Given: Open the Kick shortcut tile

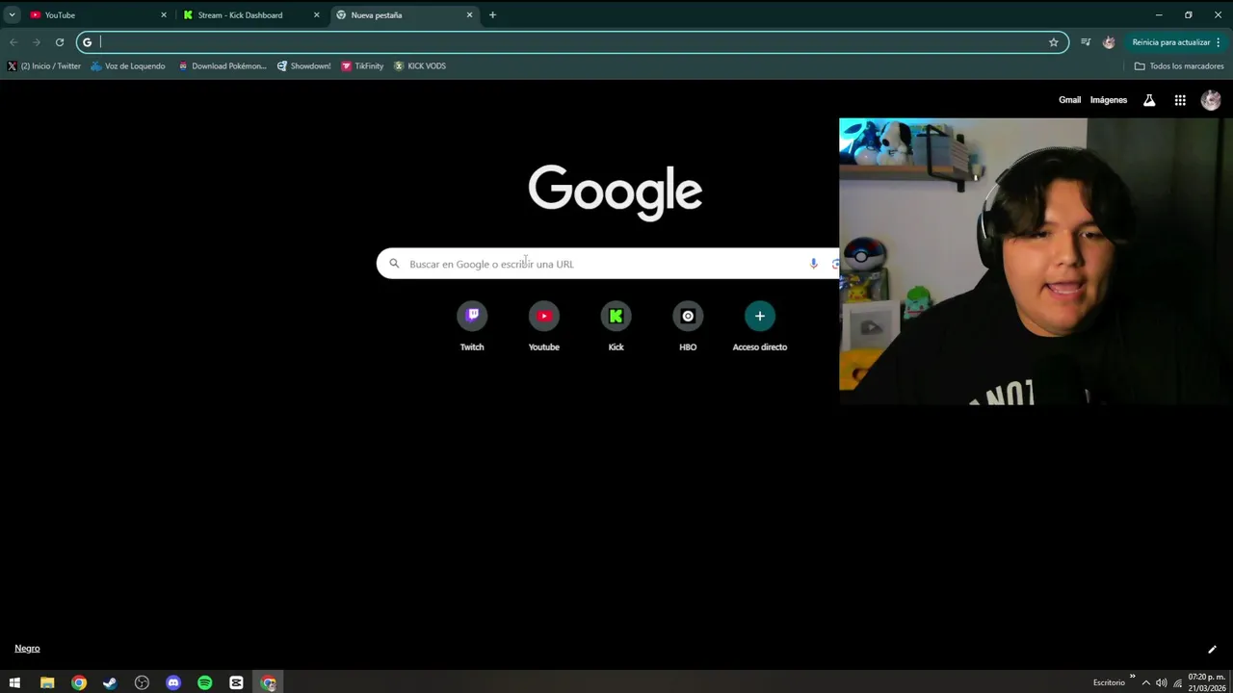Looking at the screenshot, I should (616, 327).
